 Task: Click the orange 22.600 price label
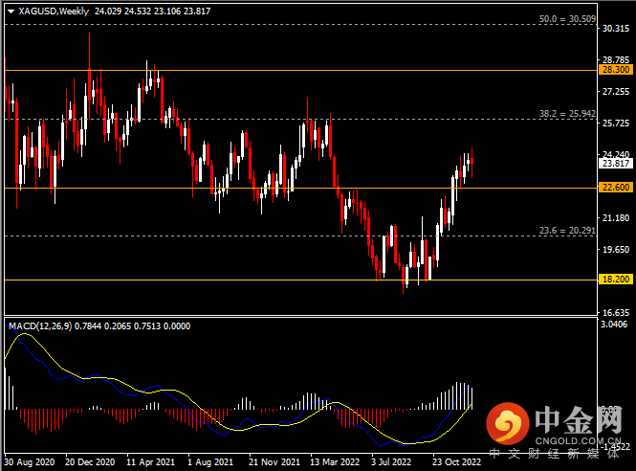click(612, 188)
